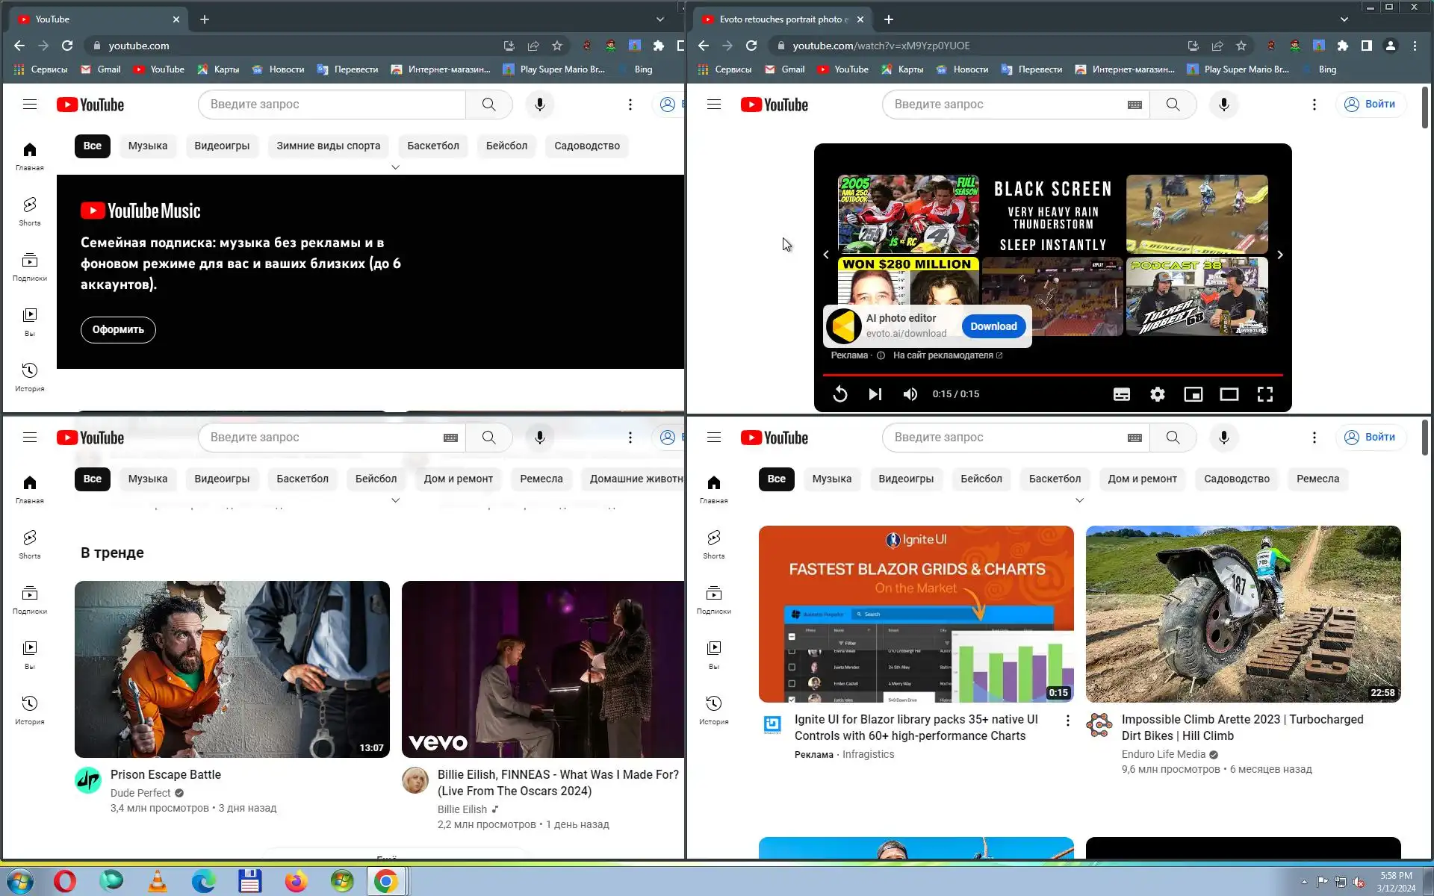The width and height of the screenshot is (1434, 896).
Task: Open three-dot menu for Ignite UI ad
Action: 1067,721
